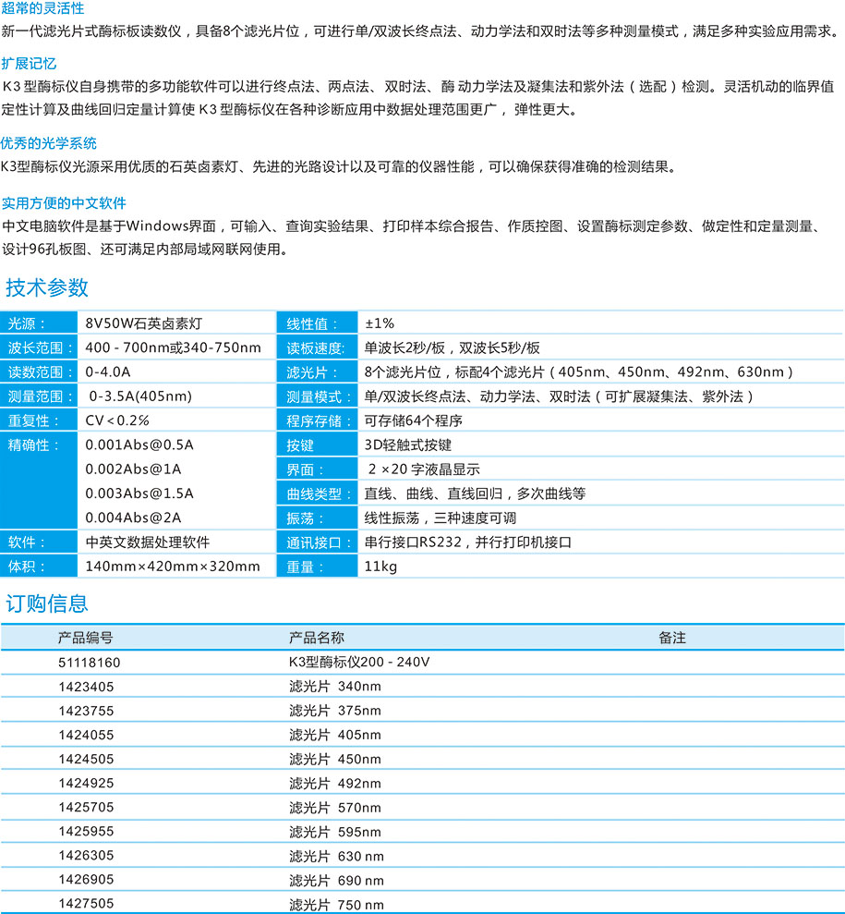Viewport: 845px width, 914px height.
Task: Select product number 51118160
Action: point(89,663)
